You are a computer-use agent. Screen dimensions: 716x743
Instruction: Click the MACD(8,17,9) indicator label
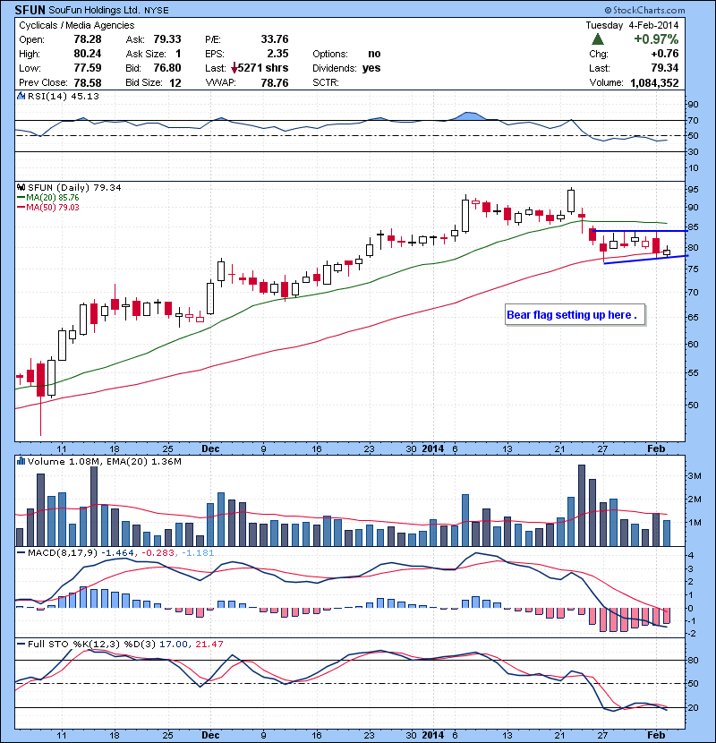tap(63, 552)
